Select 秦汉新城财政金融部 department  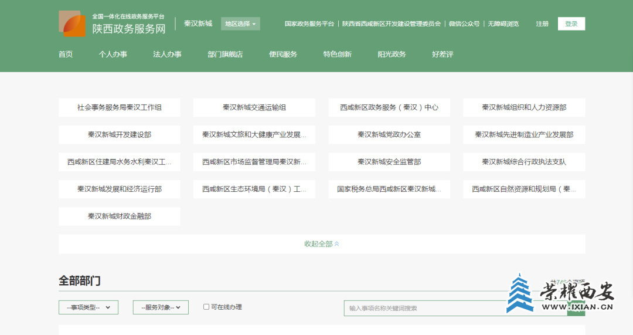(x=120, y=216)
